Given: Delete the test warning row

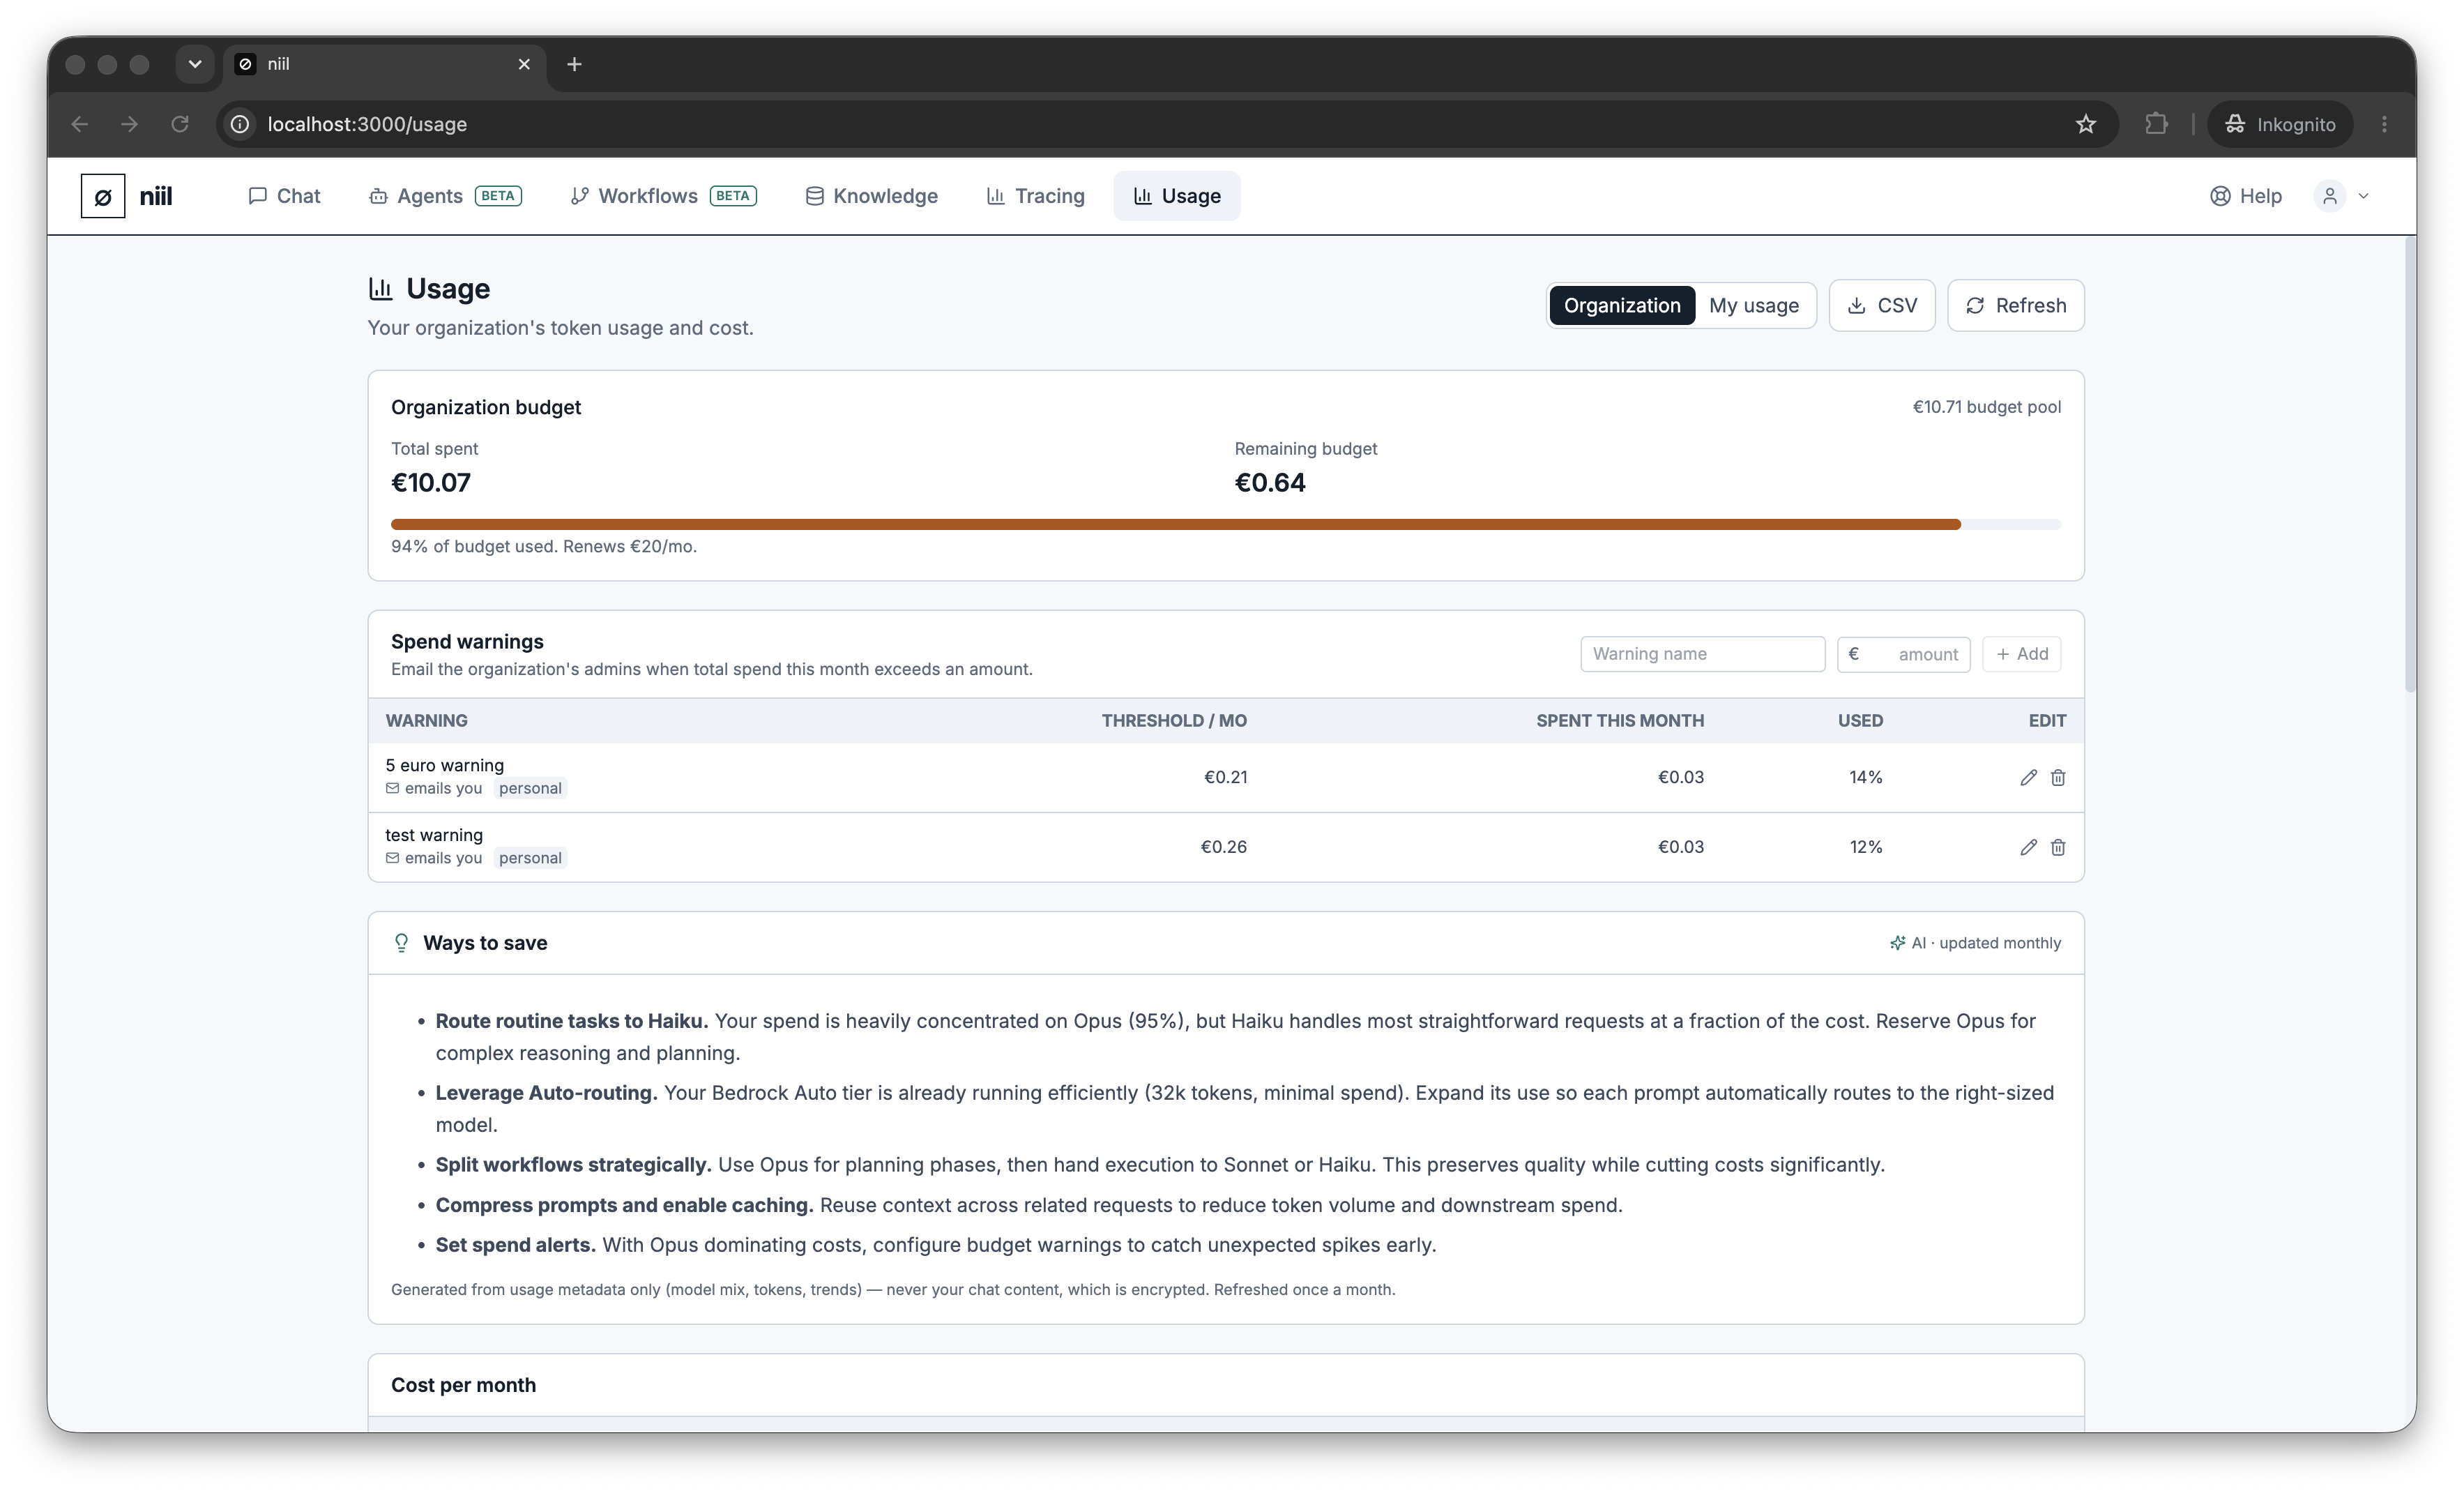Looking at the screenshot, I should (x=2058, y=847).
